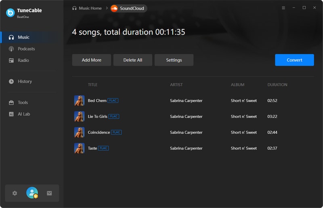The height and width of the screenshot is (208, 323).
Task: Click the FLAC tag beside Taste
Action: (104, 148)
